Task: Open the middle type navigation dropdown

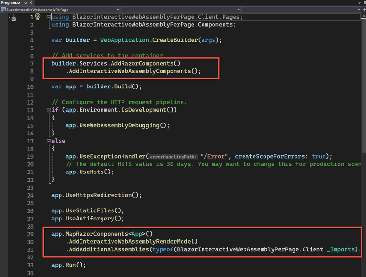Action: tap(239, 10)
